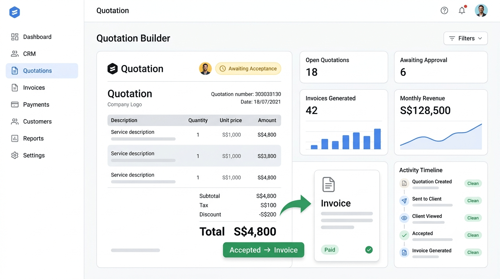Click the Invoices document icon
The height and width of the screenshot is (279, 500).
click(15, 88)
